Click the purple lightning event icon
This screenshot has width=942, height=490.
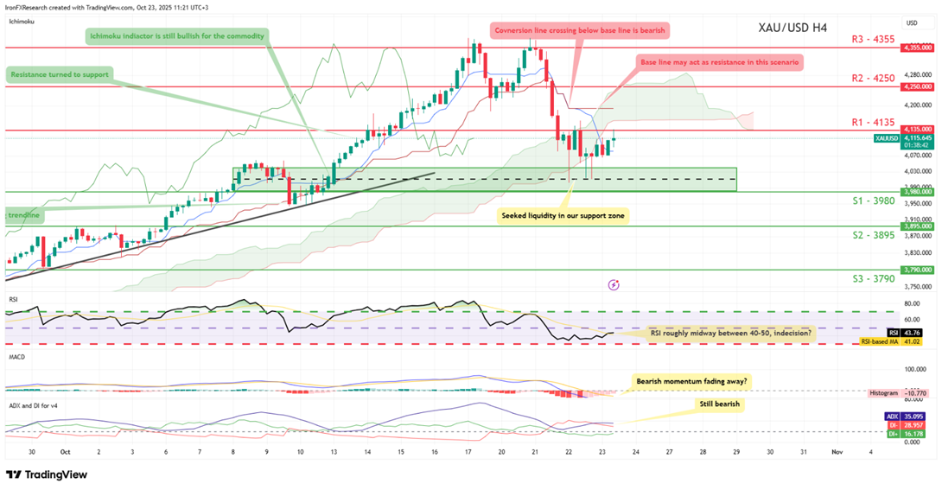point(614,283)
